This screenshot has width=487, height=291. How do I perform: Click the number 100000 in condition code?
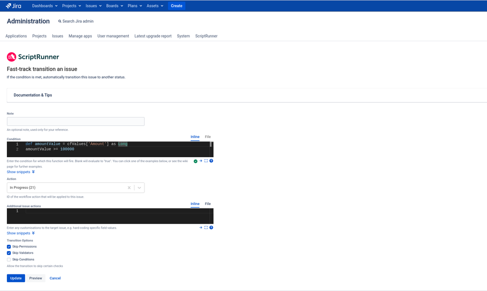coord(67,149)
